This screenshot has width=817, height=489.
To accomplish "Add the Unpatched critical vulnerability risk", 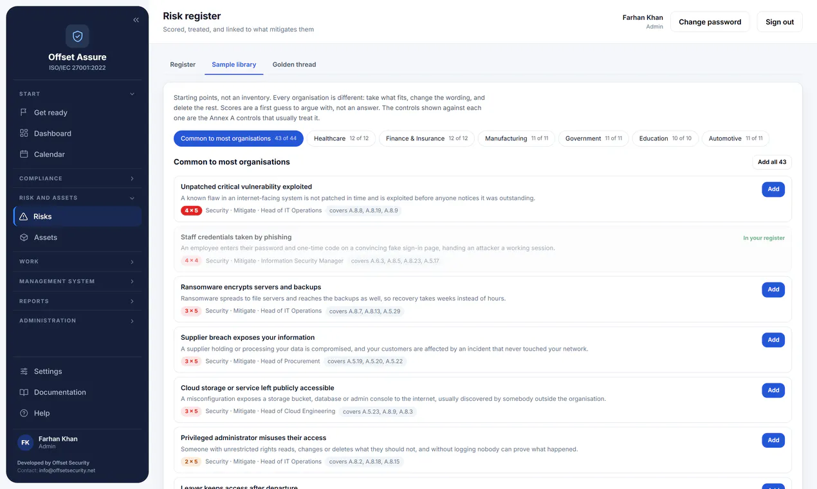I will pos(773,189).
